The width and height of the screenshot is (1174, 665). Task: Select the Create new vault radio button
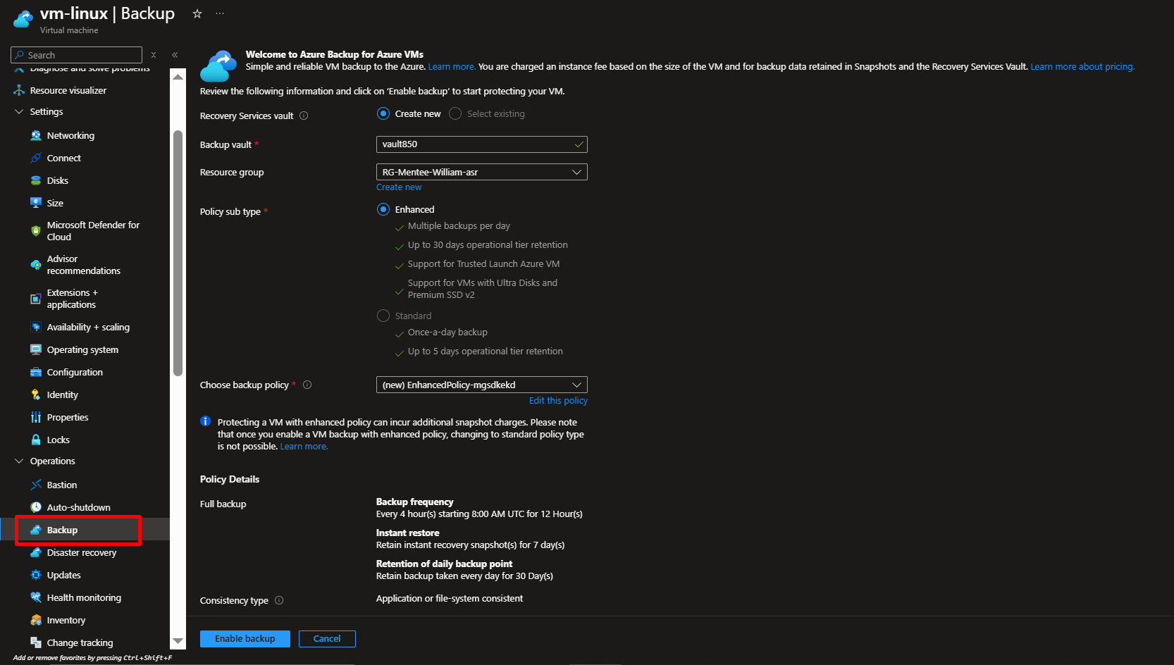click(383, 113)
